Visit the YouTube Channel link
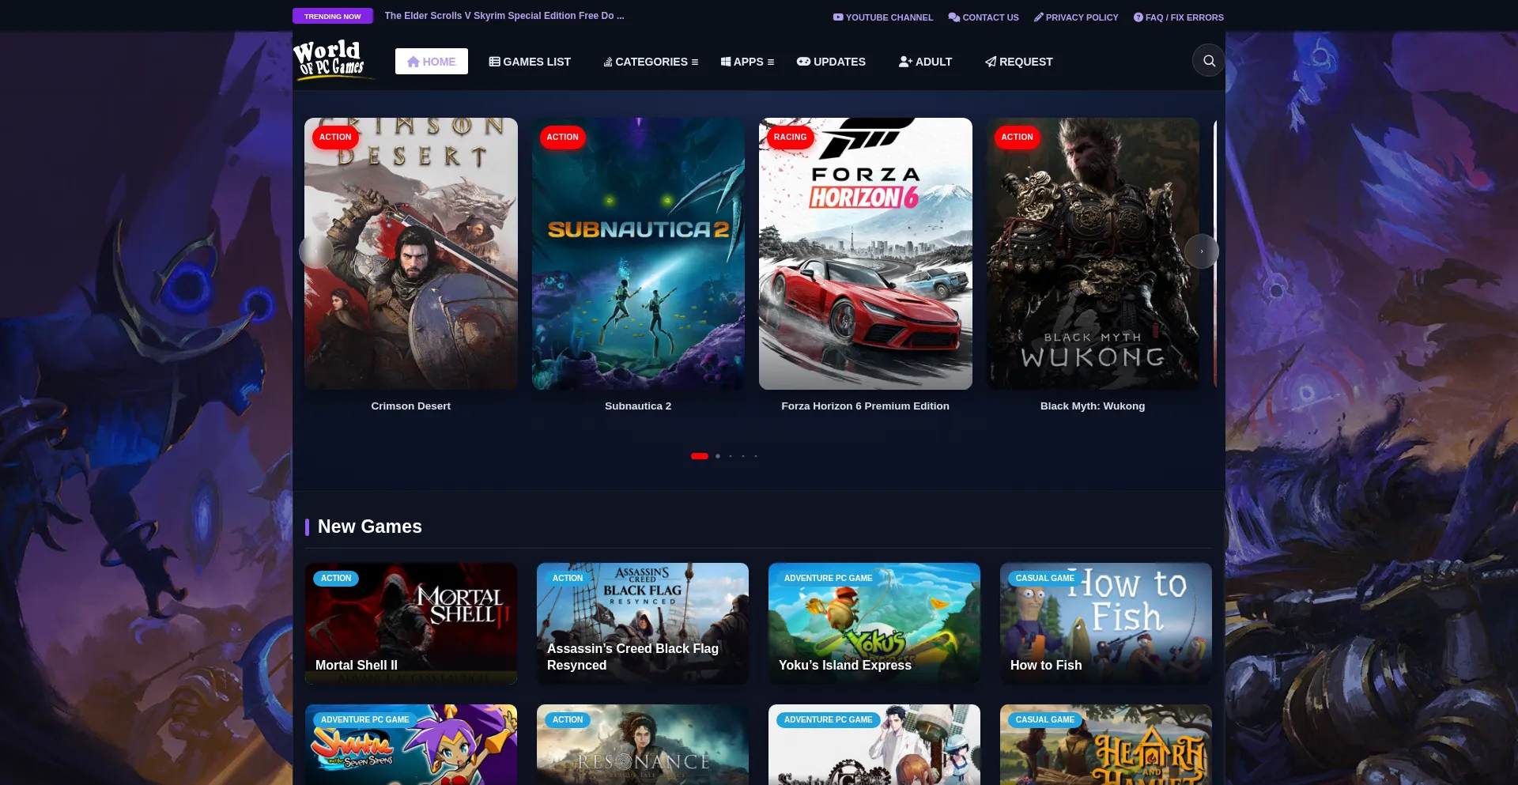The width and height of the screenshot is (1518, 785). [x=883, y=17]
